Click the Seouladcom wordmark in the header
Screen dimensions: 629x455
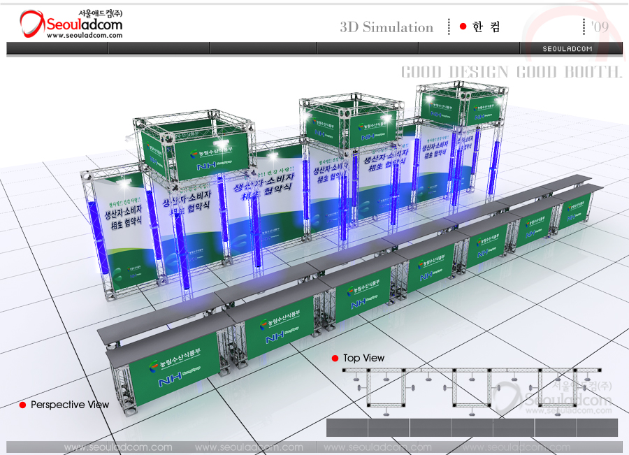click(x=85, y=24)
